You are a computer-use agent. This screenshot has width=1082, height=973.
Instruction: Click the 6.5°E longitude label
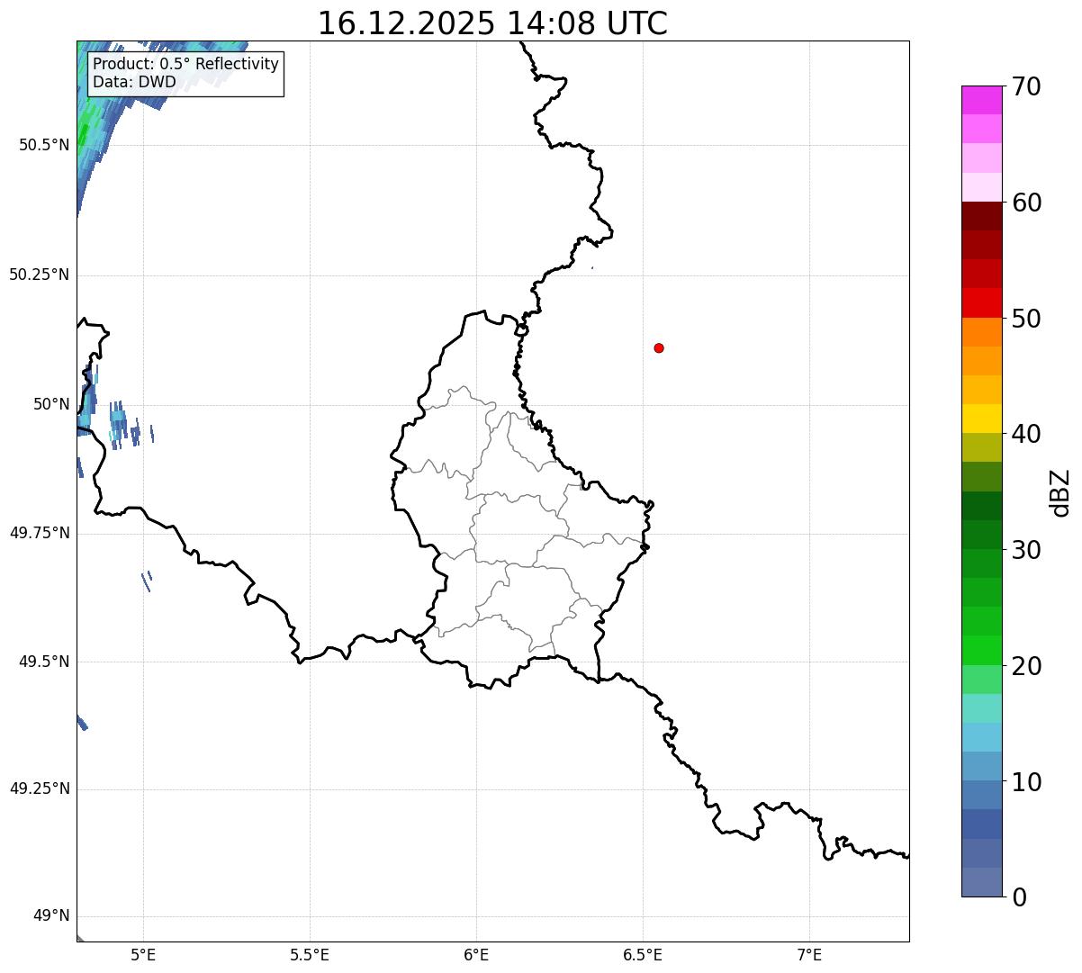643,955
